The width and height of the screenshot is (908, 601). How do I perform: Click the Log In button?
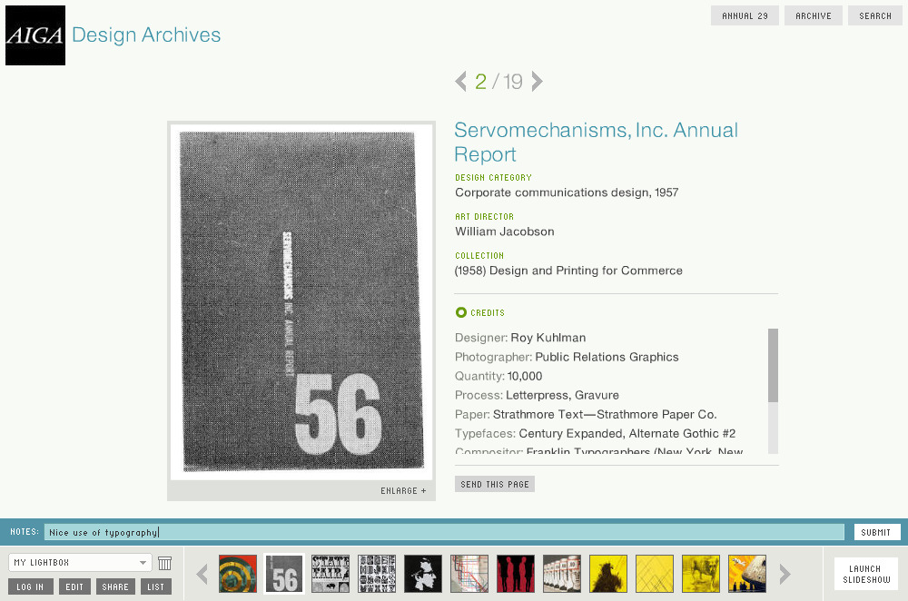[31, 586]
